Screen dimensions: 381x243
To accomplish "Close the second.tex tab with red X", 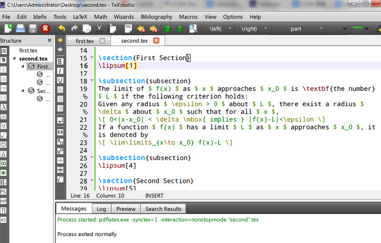I will (156, 40).
